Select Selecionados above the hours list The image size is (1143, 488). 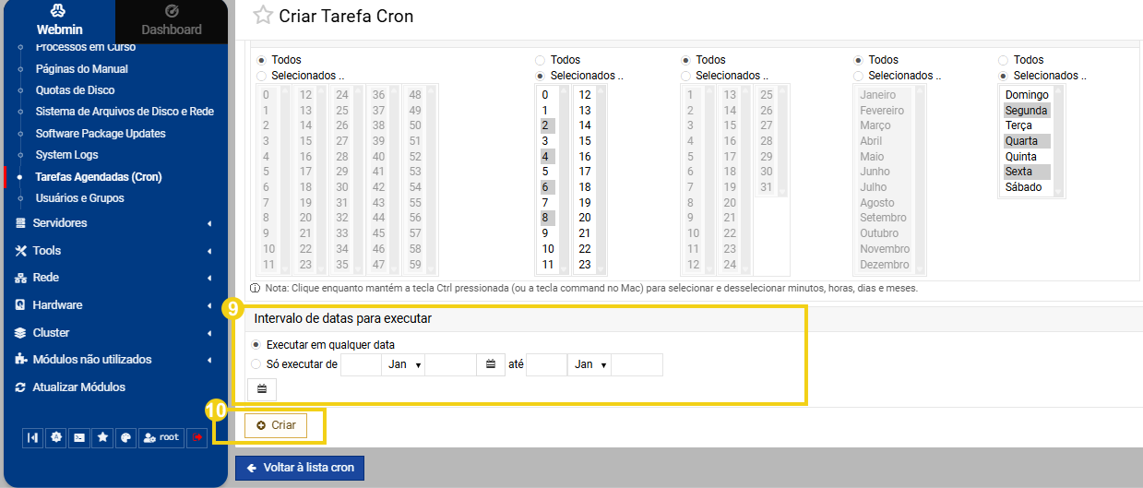click(540, 76)
